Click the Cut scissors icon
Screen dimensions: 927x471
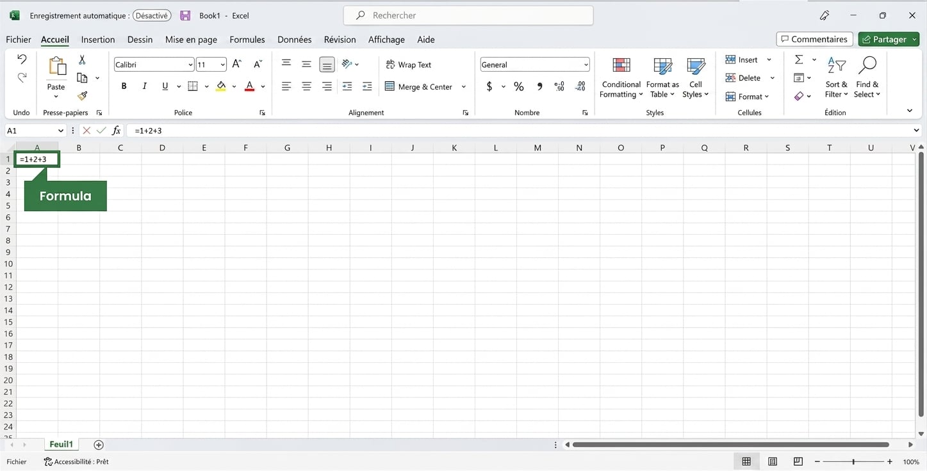82,60
